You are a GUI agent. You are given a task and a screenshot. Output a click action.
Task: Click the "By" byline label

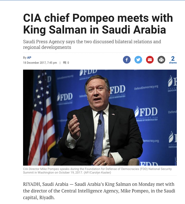[x=25, y=58]
